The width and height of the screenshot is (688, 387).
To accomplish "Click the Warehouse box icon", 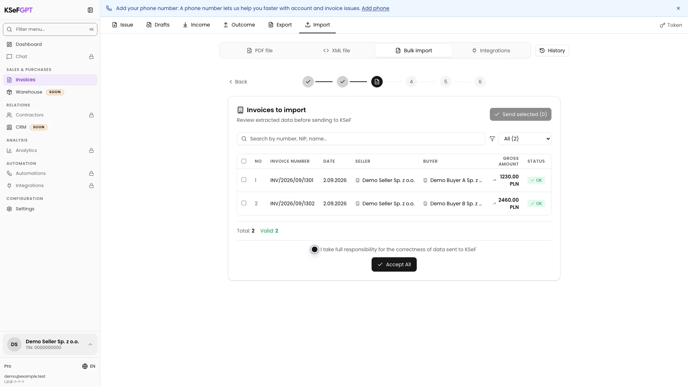I will [x=9, y=92].
